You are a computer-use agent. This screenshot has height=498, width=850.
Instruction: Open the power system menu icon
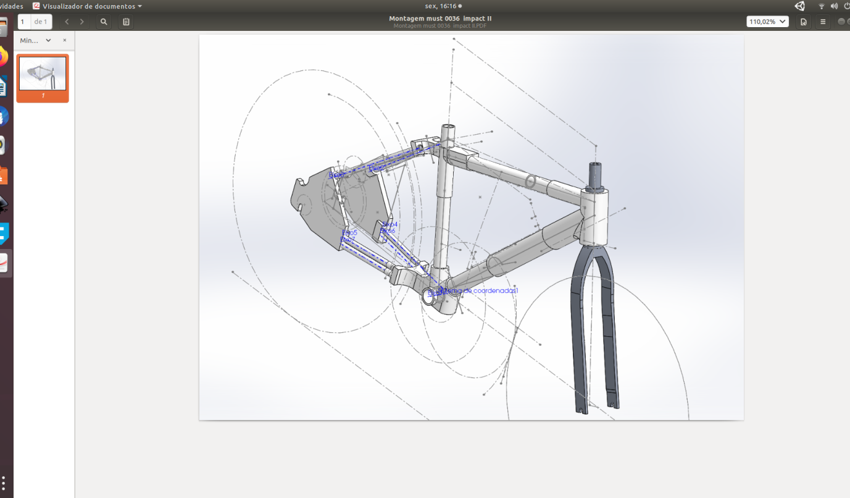tap(846, 6)
